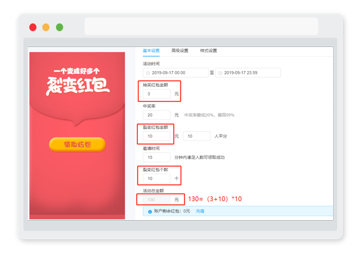This screenshot has height=253, width=361.
Task: Click the 活动时间 label
Action: [x=151, y=64]
